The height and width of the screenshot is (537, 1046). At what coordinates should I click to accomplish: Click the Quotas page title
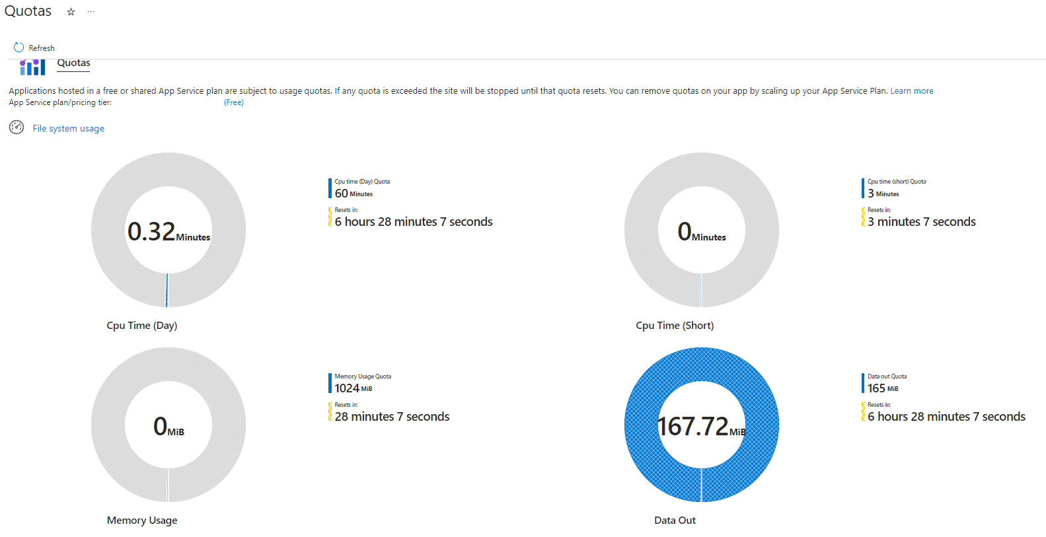pyautogui.click(x=28, y=11)
